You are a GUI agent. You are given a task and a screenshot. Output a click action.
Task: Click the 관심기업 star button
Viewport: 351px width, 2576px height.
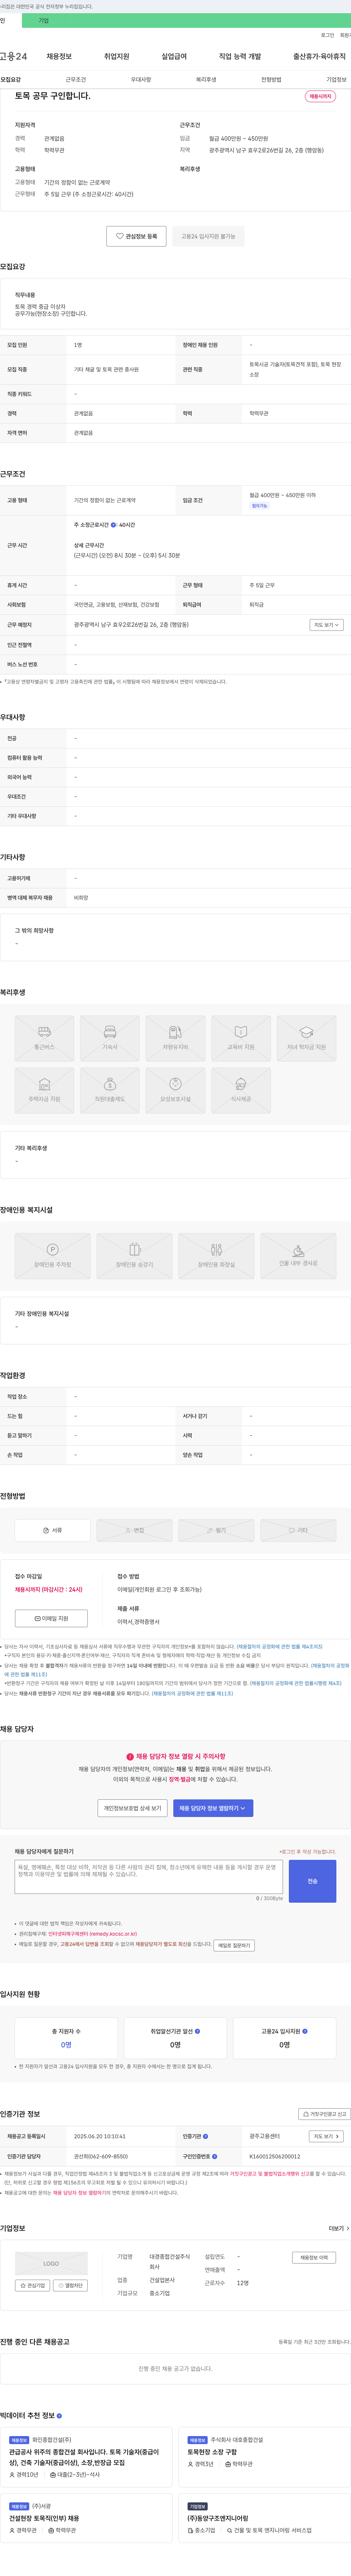point(33,2285)
